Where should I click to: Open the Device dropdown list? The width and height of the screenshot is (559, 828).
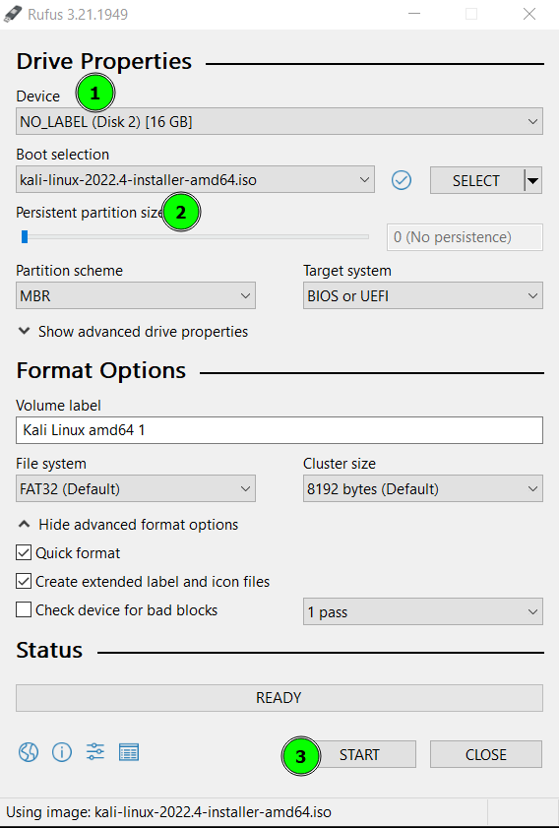coord(279,121)
